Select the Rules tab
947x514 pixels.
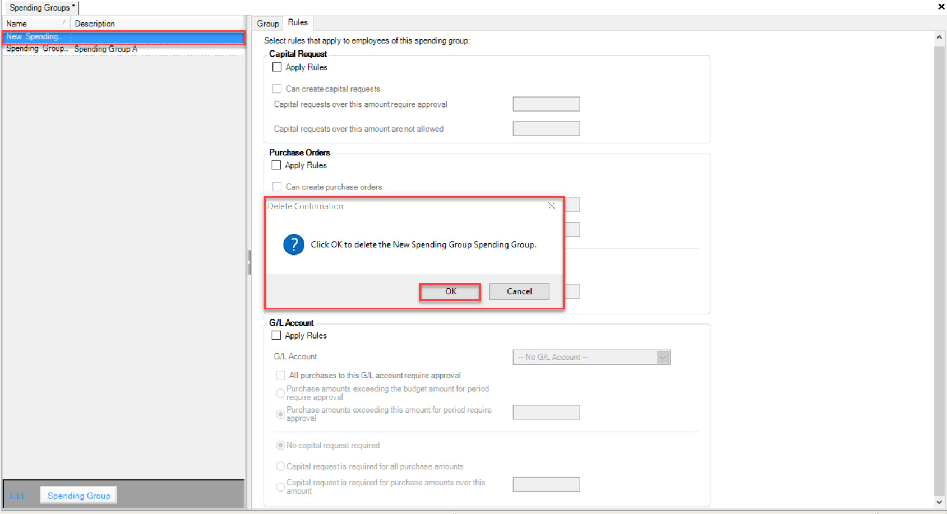[x=298, y=22]
